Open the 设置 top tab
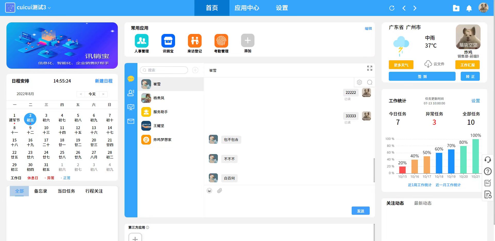The height and width of the screenshot is (241, 495). coord(282,8)
